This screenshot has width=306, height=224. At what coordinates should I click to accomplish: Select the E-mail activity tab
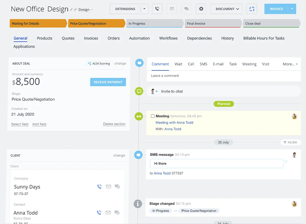tap(218, 64)
